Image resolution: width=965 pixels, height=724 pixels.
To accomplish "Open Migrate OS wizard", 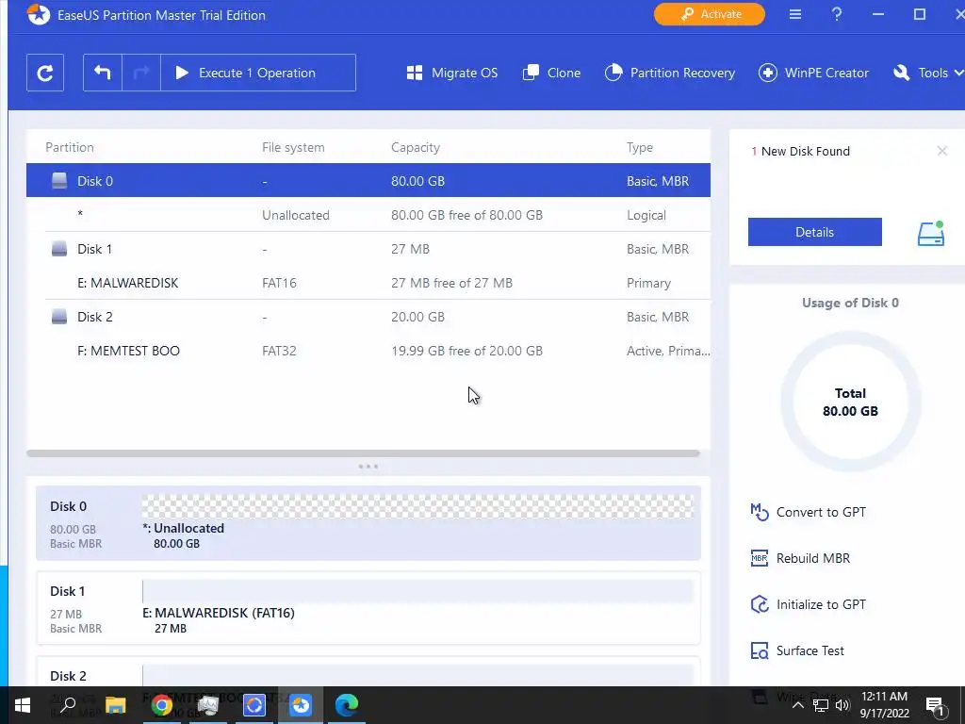I will 452,73.
